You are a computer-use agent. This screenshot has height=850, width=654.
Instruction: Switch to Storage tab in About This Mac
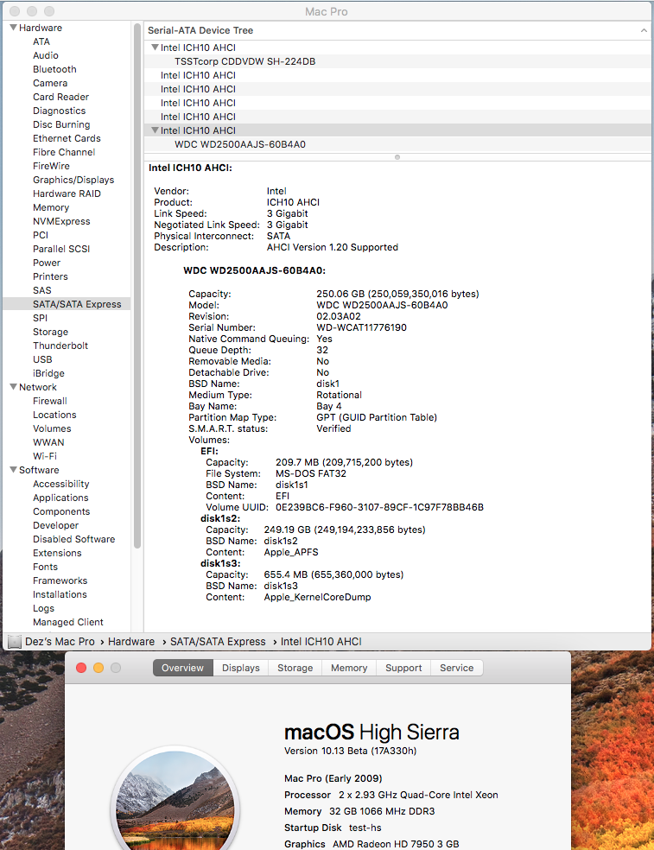(x=295, y=668)
